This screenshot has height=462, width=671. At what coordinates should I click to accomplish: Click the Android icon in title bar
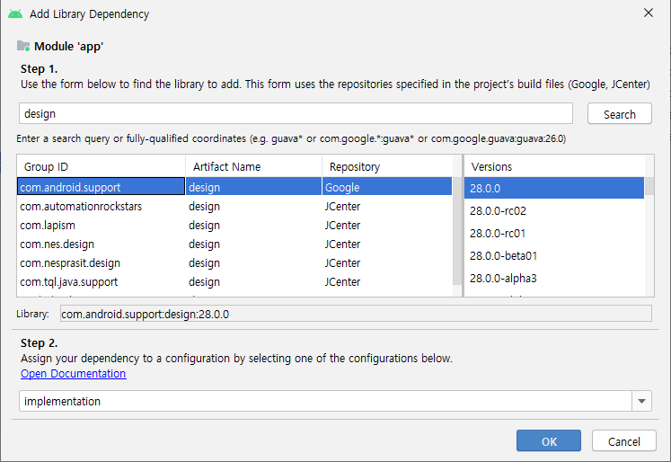[x=15, y=13]
